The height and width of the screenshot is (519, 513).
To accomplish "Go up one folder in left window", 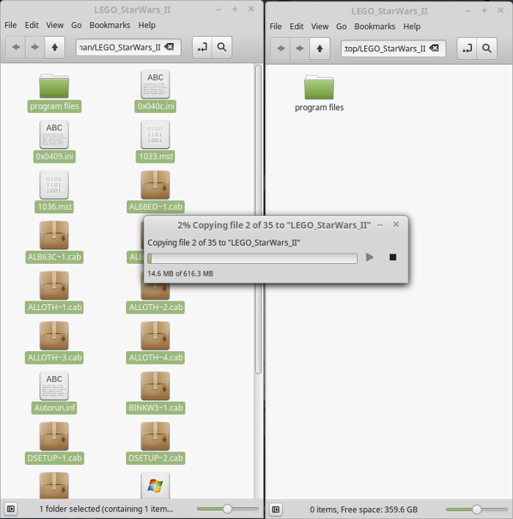I will coord(55,48).
